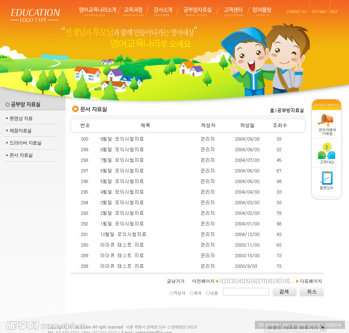Click the 취소 cancel button
349x333 pixels.
(x=311, y=291)
